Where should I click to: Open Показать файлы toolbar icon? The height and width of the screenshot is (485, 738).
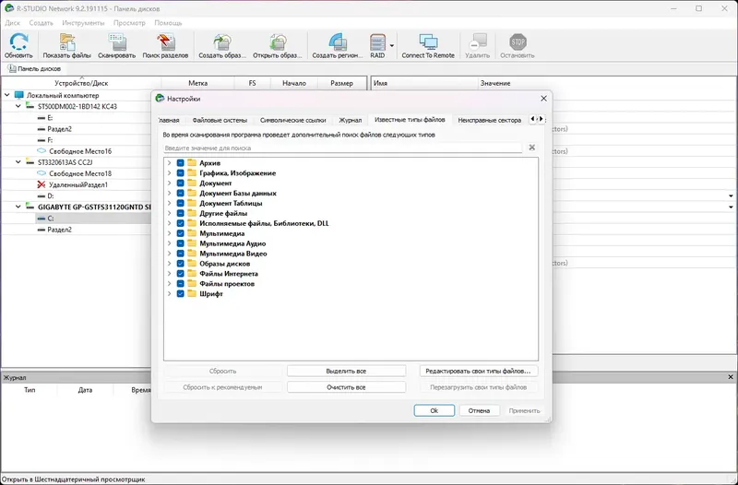click(66, 45)
